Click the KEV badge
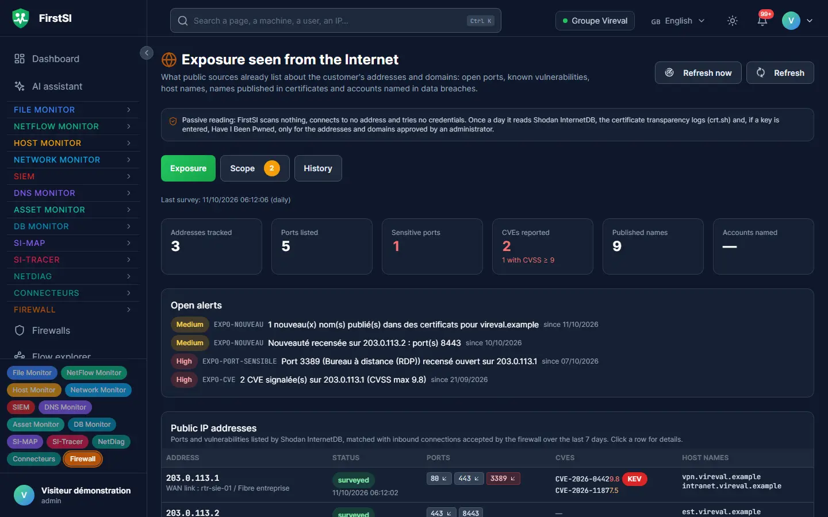The height and width of the screenshot is (517, 828). click(635, 479)
